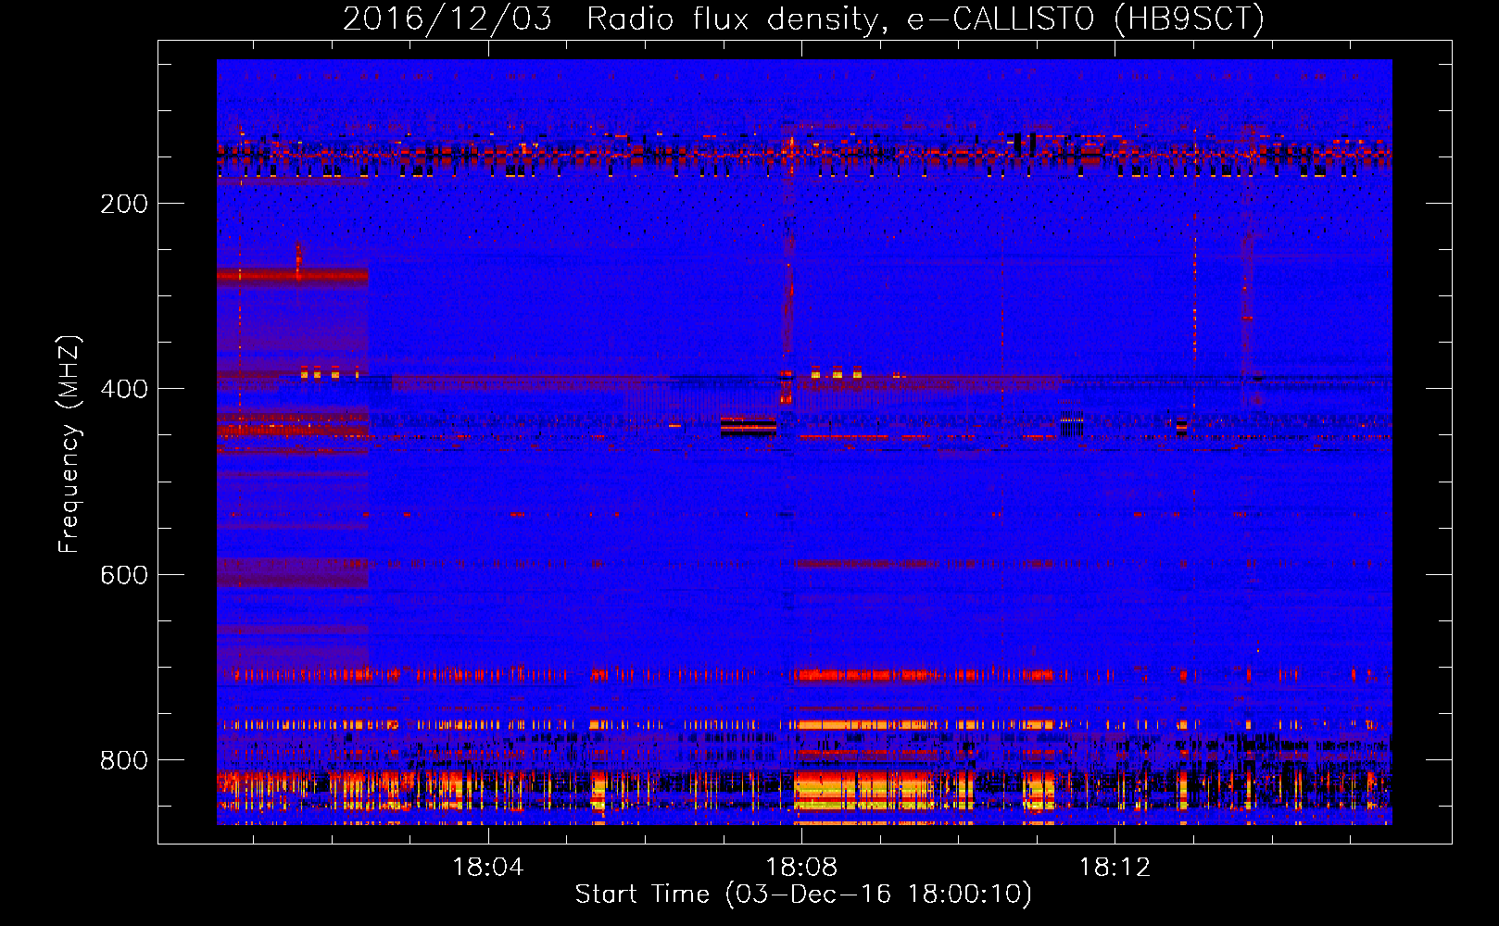
Task: Click the '18:08' time tick label
Action: tap(801, 868)
